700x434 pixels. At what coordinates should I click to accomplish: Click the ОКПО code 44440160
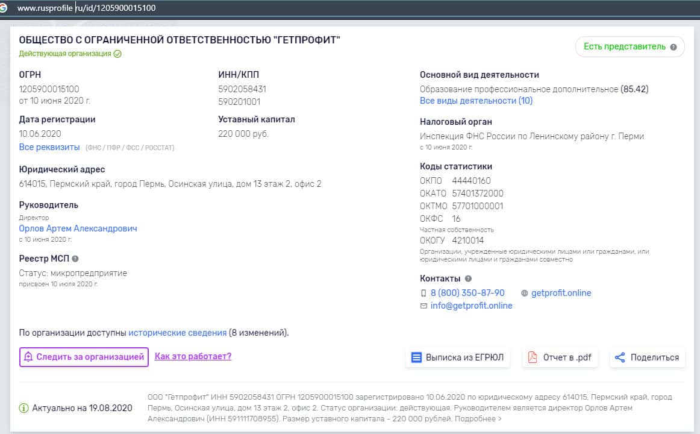pos(471,181)
